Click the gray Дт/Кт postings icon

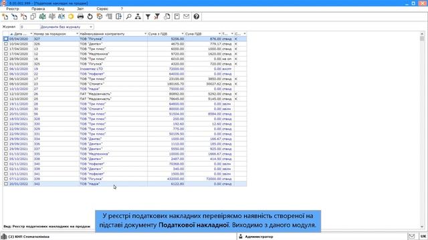pyautogui.click(x=52, y=17)
